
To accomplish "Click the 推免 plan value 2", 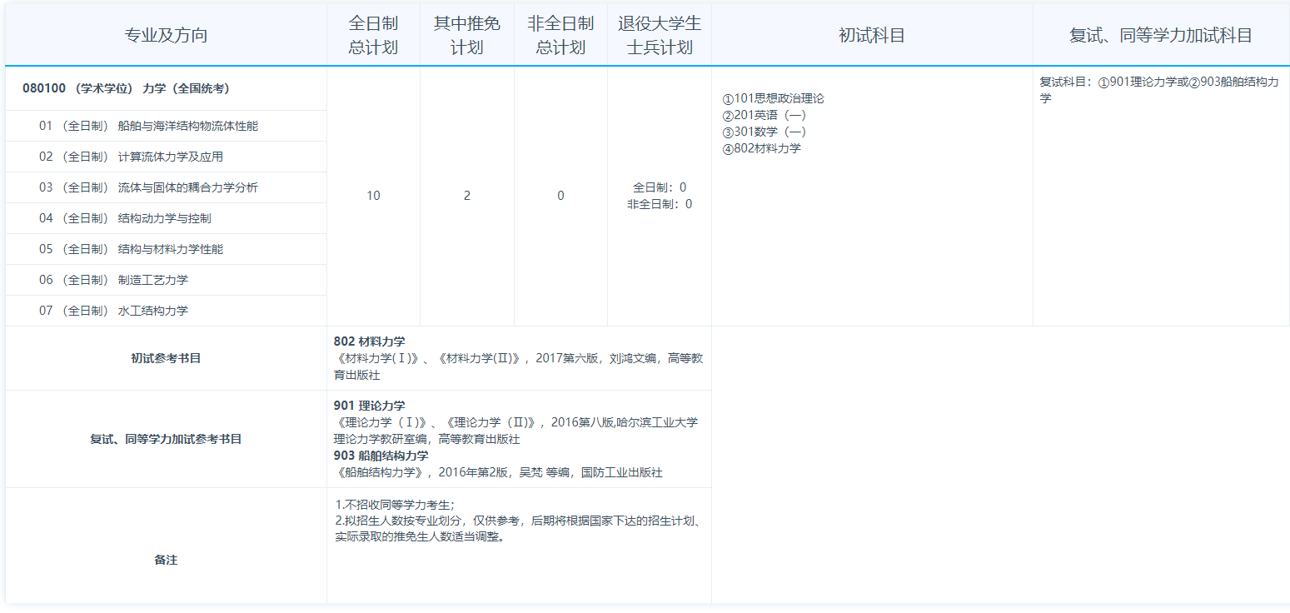I will coord(466,196).
